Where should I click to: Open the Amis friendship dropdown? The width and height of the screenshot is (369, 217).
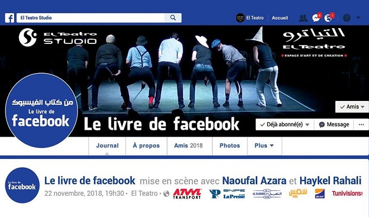[x=352, y=107]
